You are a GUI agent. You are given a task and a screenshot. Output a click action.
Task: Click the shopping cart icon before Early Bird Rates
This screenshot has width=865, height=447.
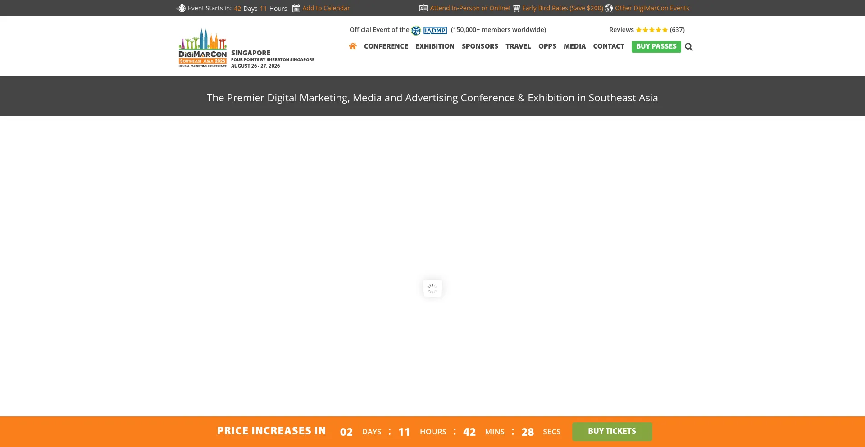point(516,8)
